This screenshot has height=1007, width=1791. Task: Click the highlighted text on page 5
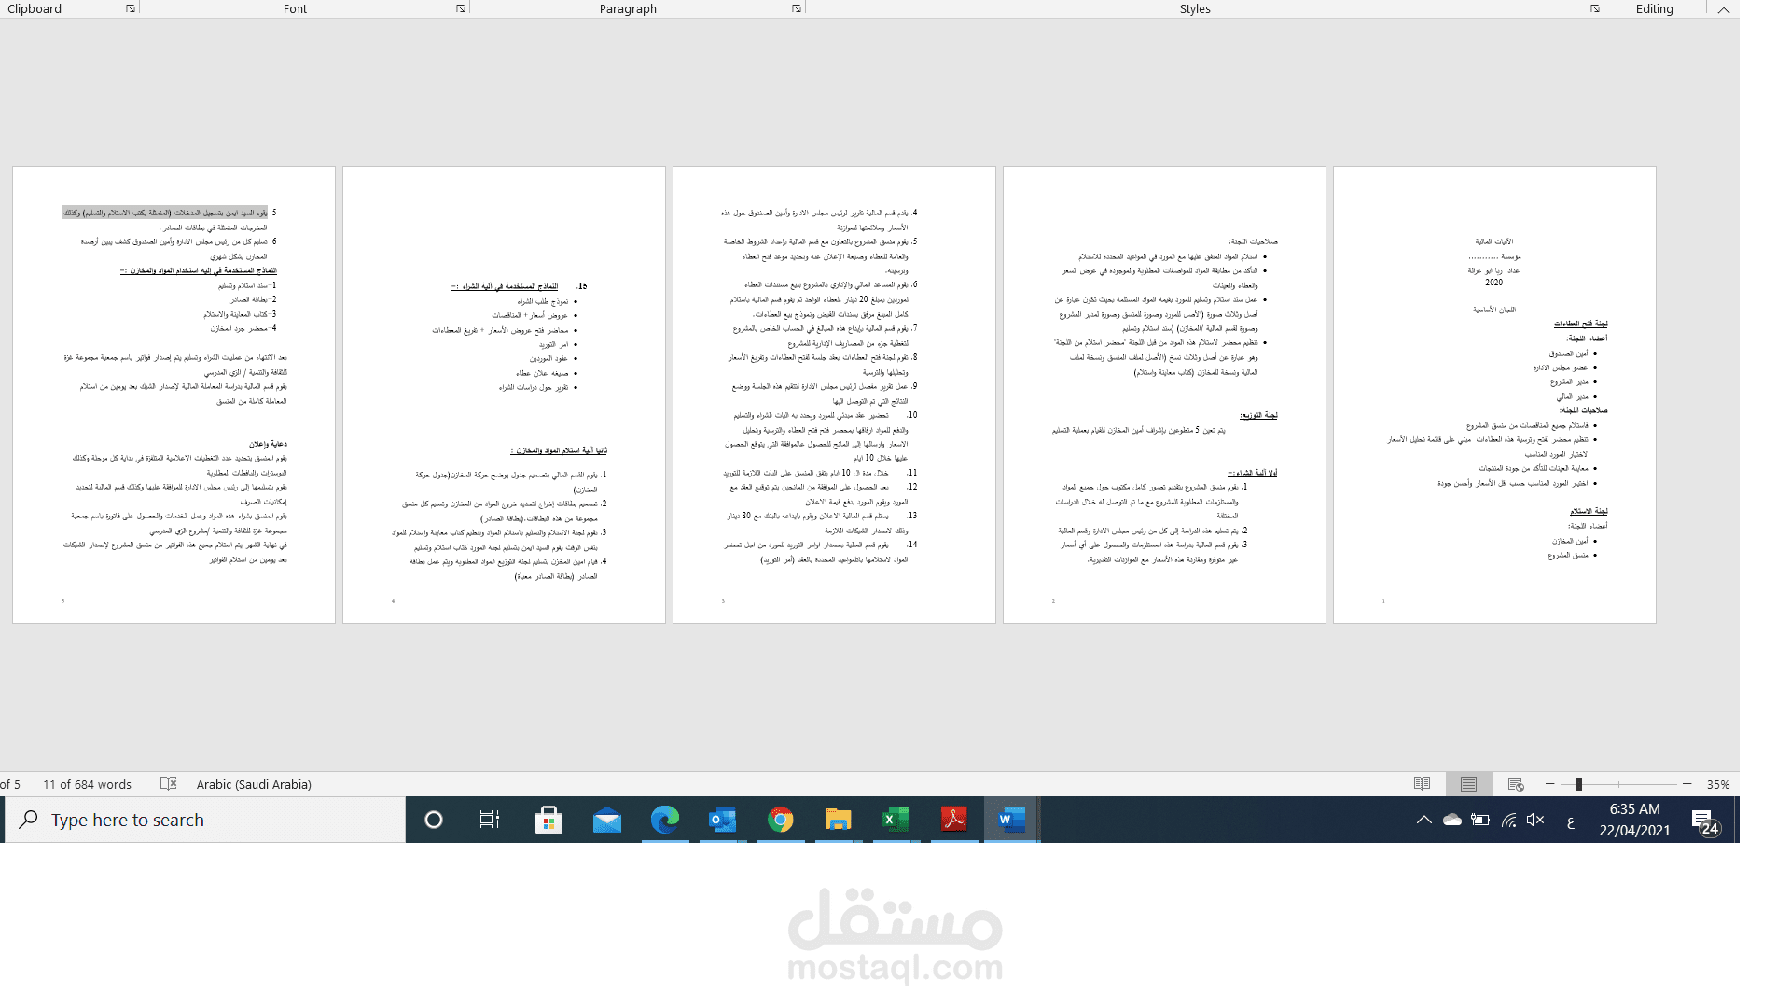point(165,213)
